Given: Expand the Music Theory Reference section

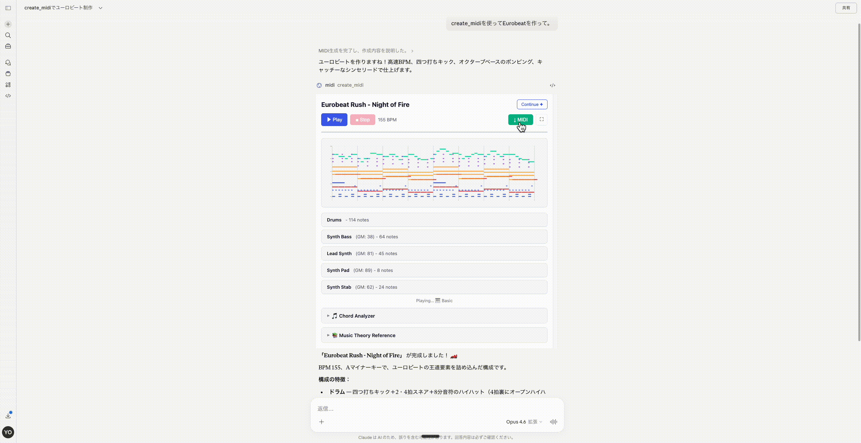Looking at the screenshot, I should pos(363,335).
